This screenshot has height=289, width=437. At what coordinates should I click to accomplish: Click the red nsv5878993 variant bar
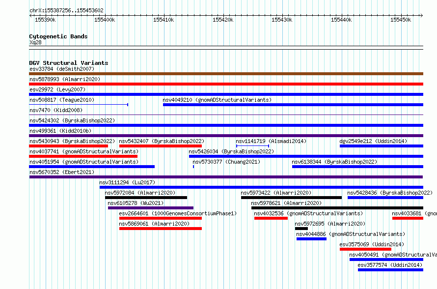226,84
